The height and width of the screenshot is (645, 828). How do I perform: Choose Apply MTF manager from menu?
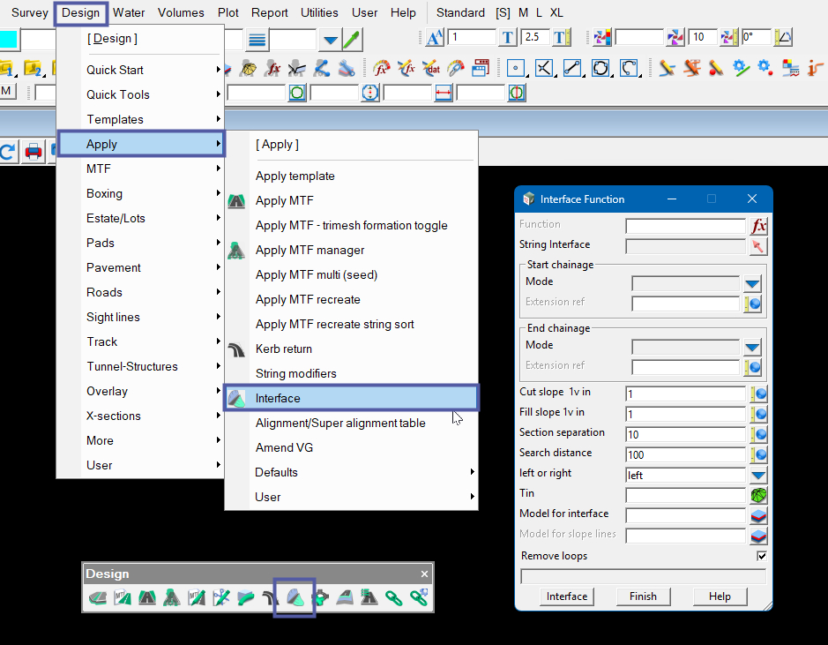310,250
